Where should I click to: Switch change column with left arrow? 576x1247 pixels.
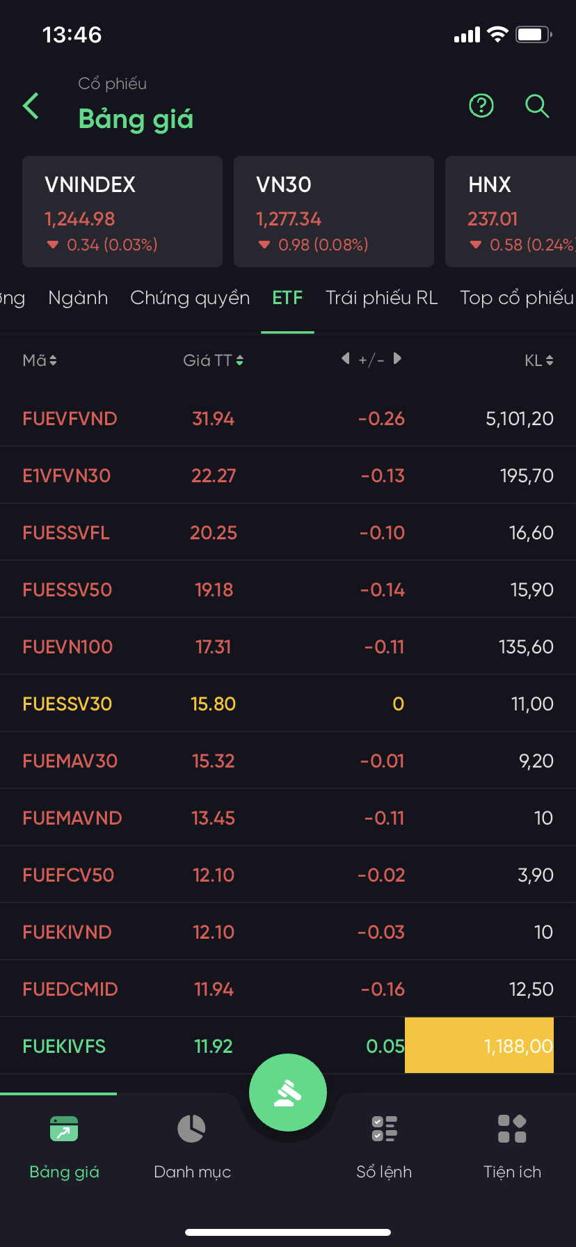point(346,359)
